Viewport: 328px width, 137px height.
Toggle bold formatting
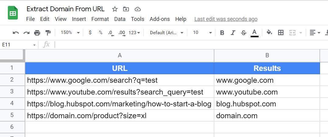tap(222, 33)
